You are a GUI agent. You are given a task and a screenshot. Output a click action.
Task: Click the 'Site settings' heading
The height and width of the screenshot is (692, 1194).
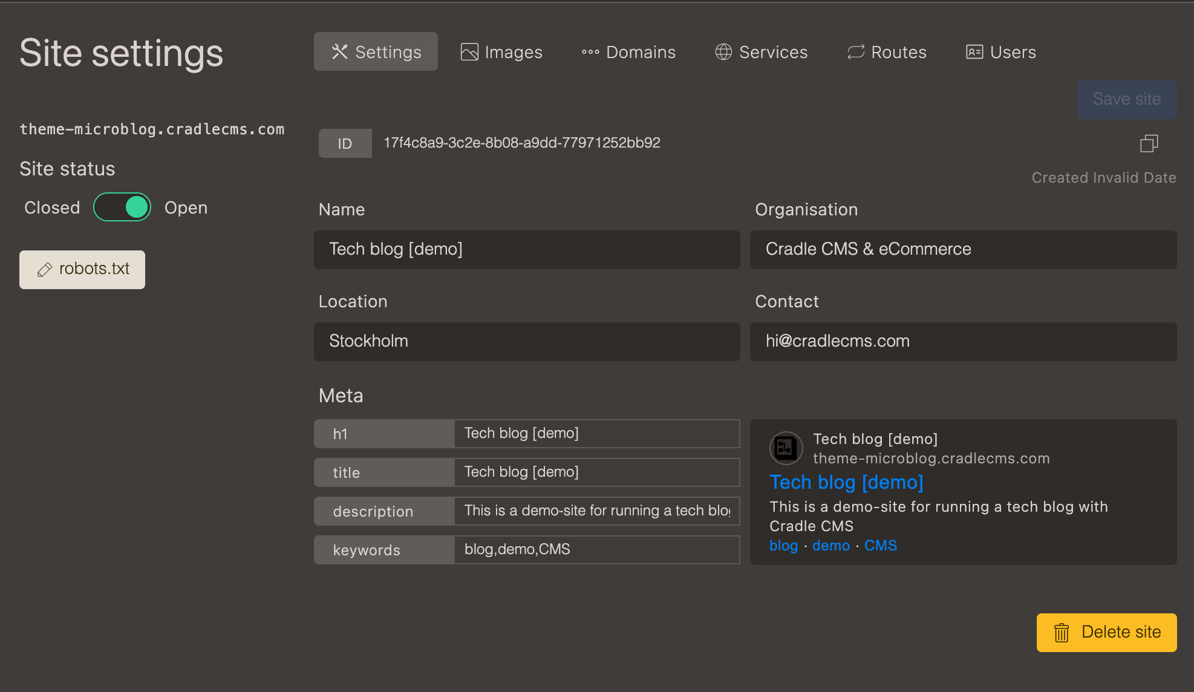(x=122, y=53)
